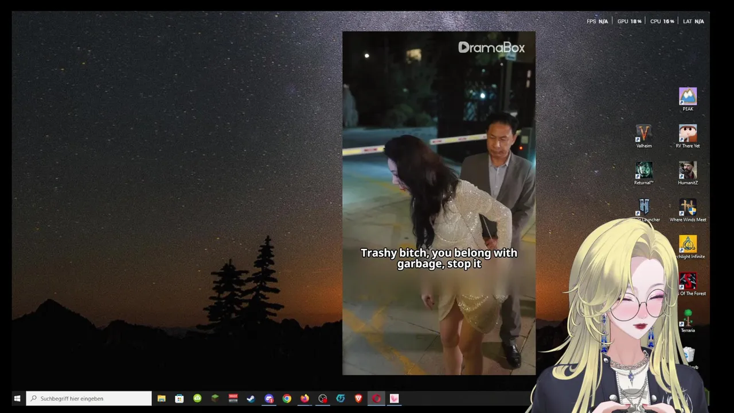Select the Where Winds Meet desktop shortcut
Screen dimensions: 734x413
(688, 211)
